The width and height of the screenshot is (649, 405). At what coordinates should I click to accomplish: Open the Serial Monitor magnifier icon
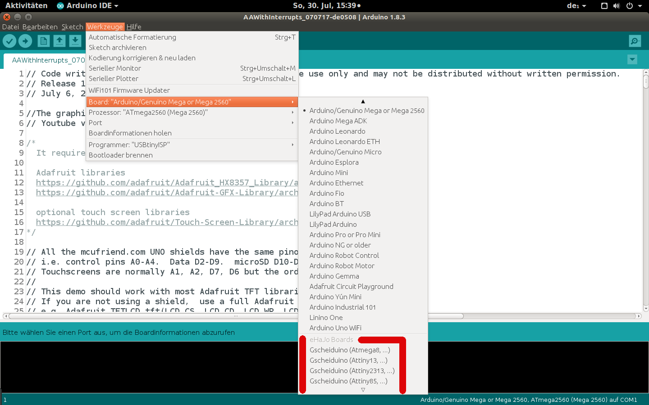pos(635,41)
